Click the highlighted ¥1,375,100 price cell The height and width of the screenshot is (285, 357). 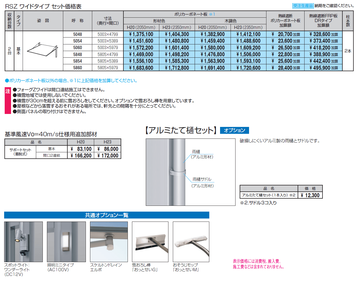[x=141, y=34]
